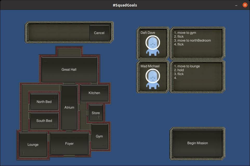Pick the Lounge room
This screenshot has width=250, height=166.
33,145
